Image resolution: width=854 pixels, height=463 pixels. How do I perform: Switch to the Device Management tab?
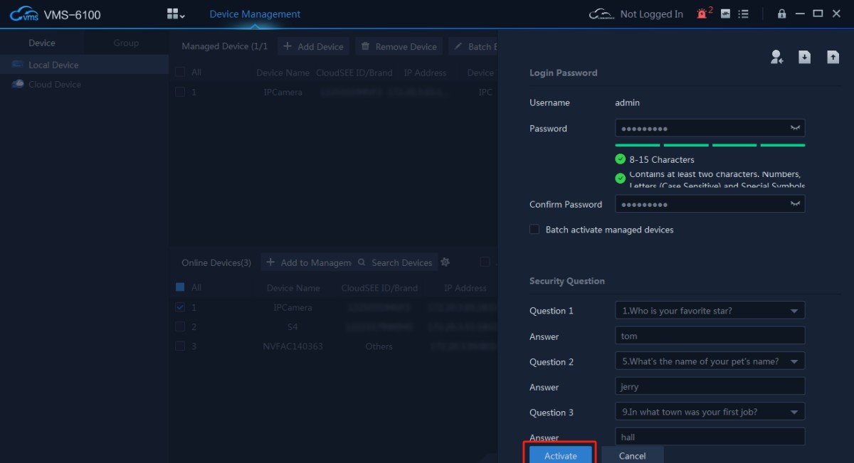(x=255, y=14)
